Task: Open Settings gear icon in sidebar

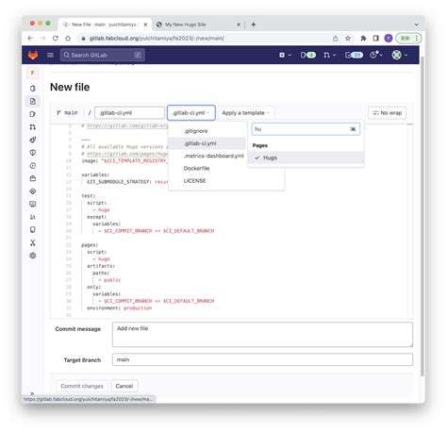Action: click(33, 256)
